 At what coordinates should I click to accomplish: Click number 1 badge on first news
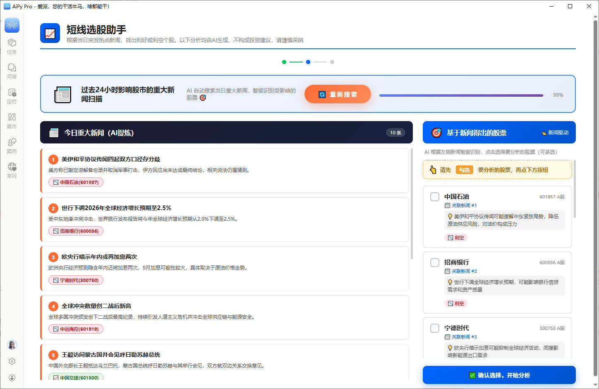53,160
